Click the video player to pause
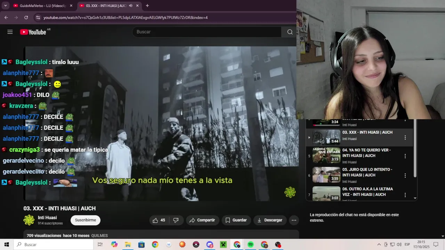The width and height of the screenshot is (445, 250). pyautogui.click(x=162, y=123)
